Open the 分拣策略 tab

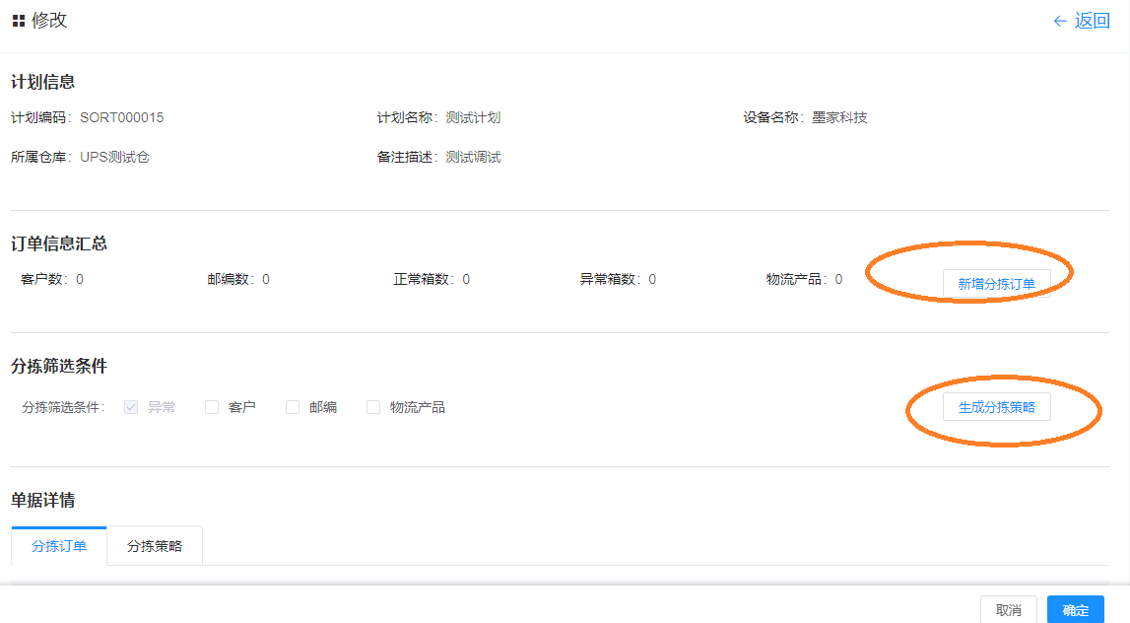click(x=155, y=546)
